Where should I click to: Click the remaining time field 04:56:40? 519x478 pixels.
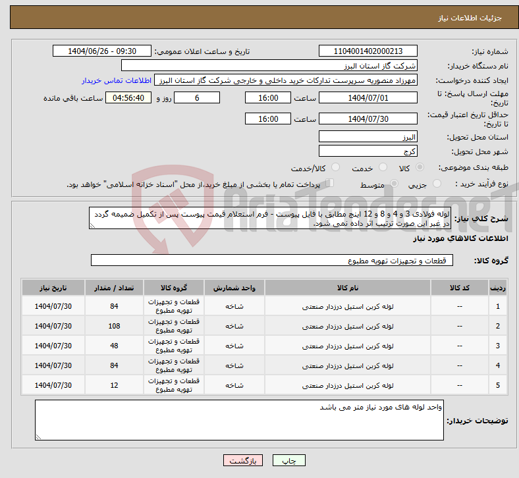(x=128, y=98)
